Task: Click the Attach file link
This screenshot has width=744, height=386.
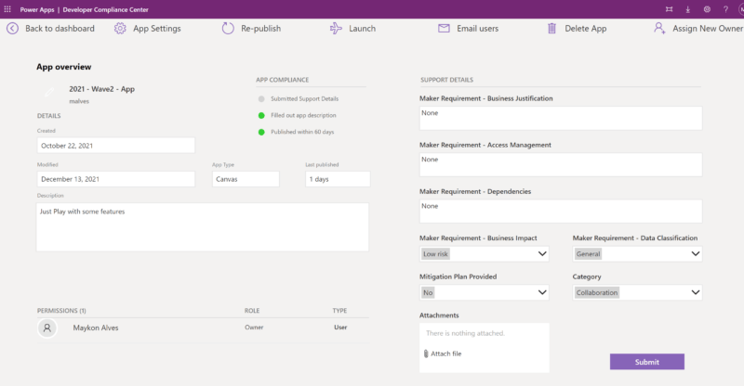Action: pos(444,354)
